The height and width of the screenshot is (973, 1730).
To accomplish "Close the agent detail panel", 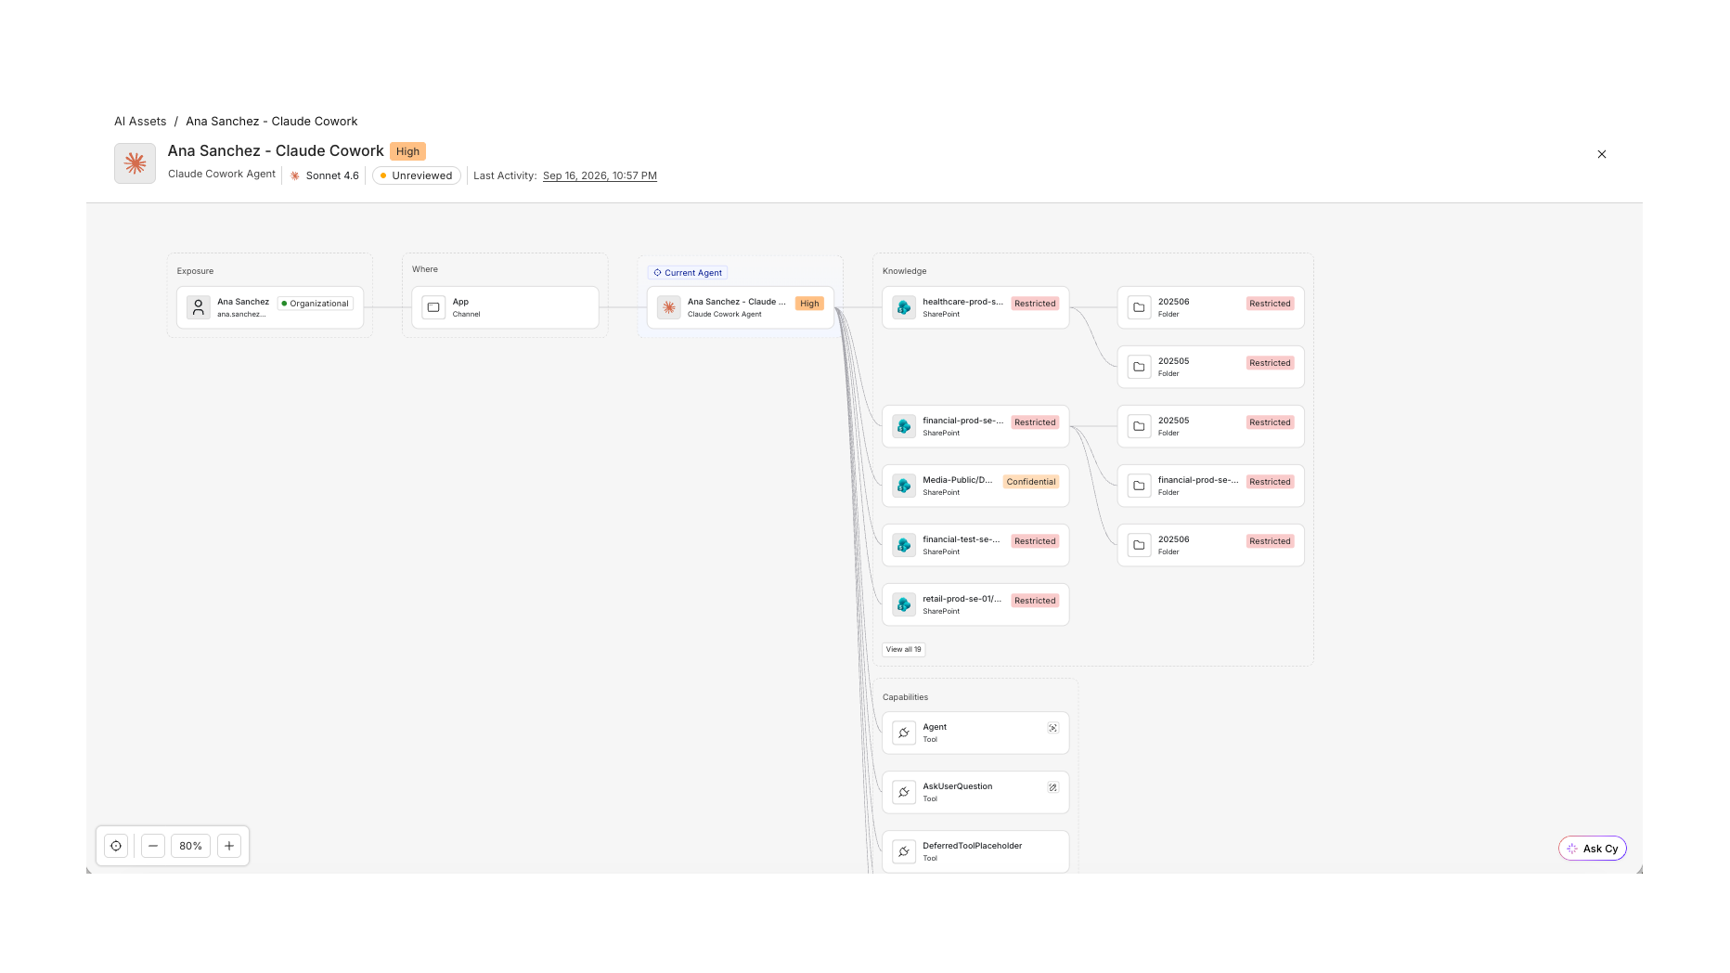I will point(1602,154).
